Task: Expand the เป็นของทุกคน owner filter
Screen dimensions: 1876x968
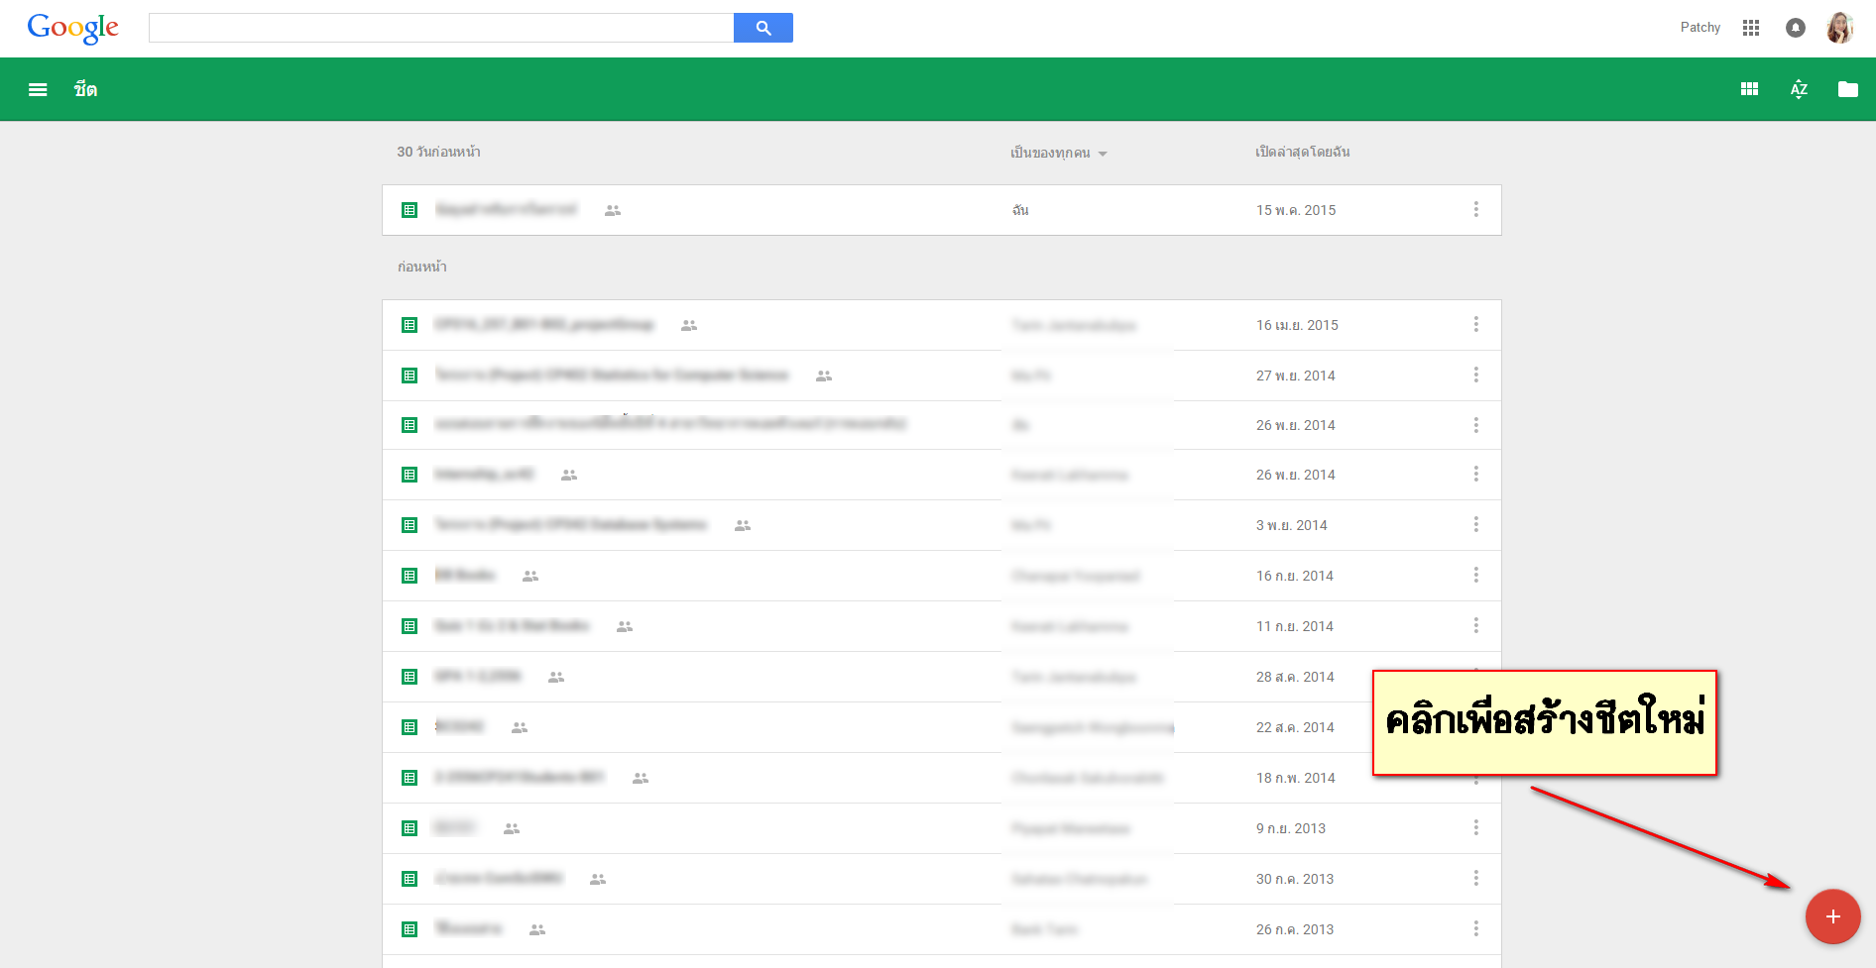Action: (x=1058, y=153)
